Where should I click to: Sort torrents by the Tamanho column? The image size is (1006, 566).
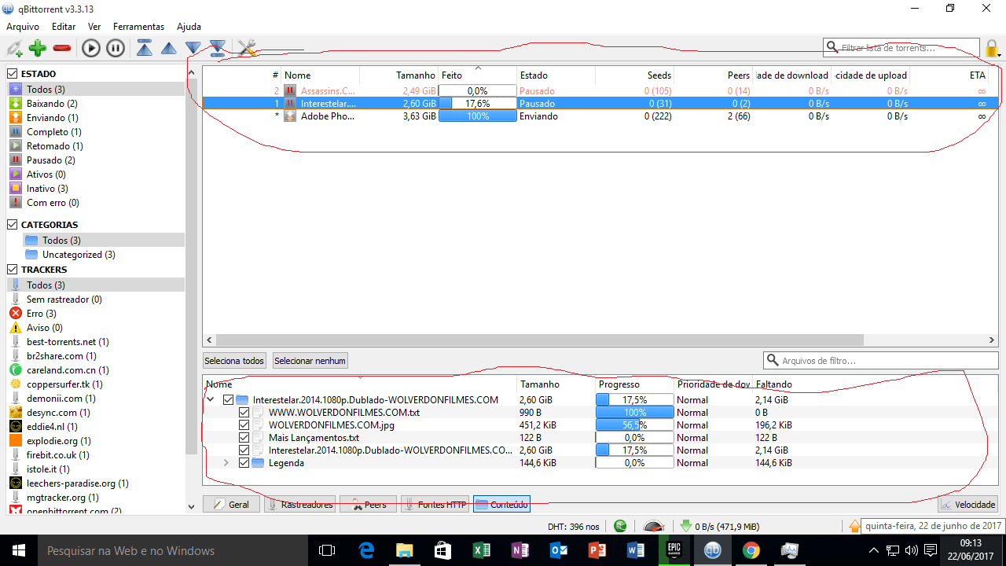pyautogui.click(x=399, y=75)
